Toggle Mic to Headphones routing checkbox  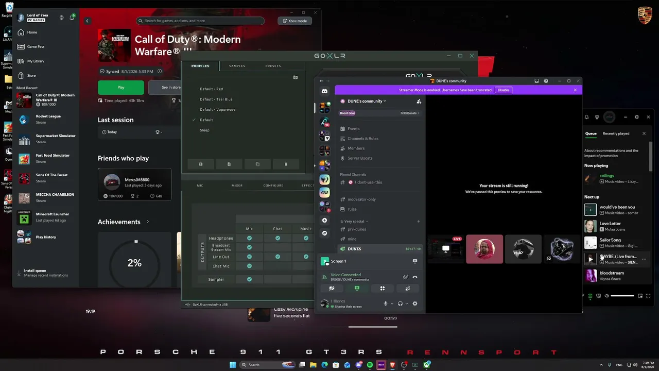(249, 238)
